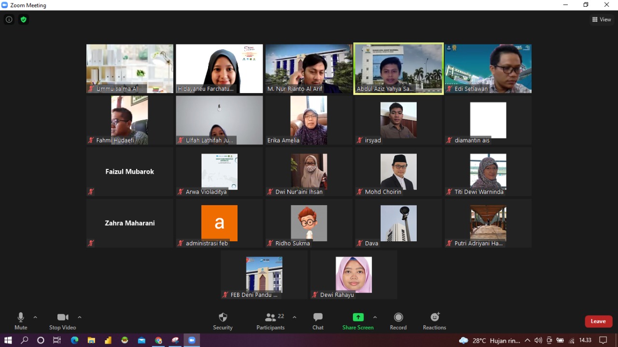Click the meeting information icon
Viewport: 618px width, 347px height.
point(9,20)
